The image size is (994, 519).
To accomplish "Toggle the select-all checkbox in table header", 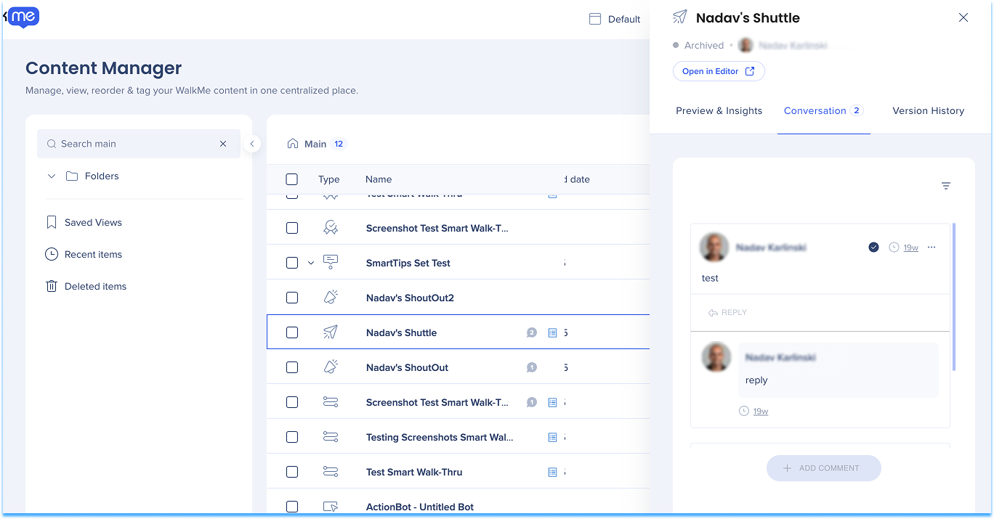I will [x=292, y=179].
